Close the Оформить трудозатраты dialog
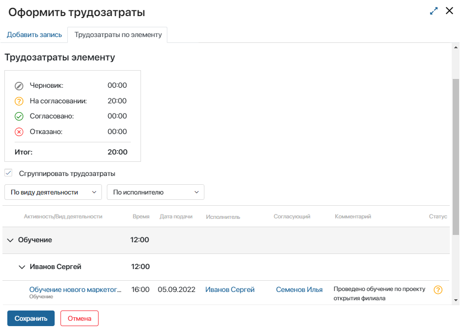This screenshot has width=461, height=330. 449,11
